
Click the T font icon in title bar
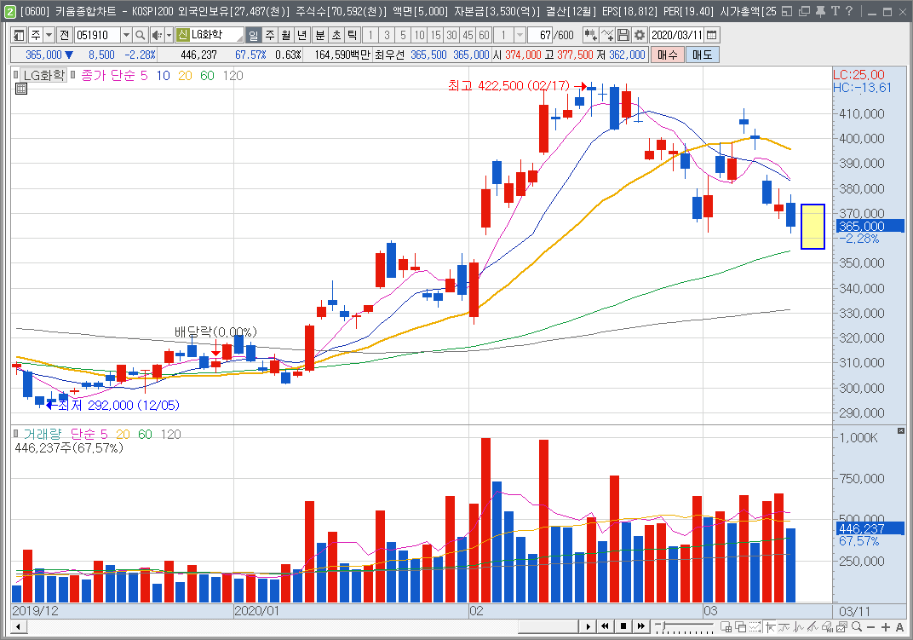point(835,11)
